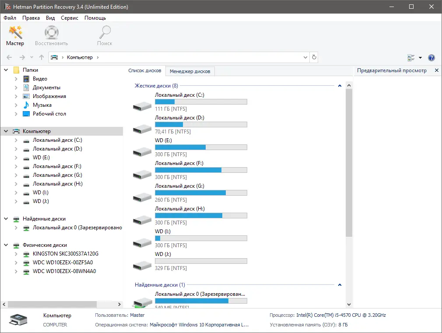Close the Предварительный просмотр panel
This screenshot has height=333, width=442.
[x=437, y=70]
